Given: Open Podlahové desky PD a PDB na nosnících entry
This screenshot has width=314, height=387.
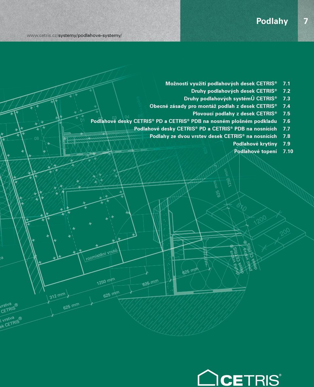Looking at the screenshot, I should click(x=205, y=129).
